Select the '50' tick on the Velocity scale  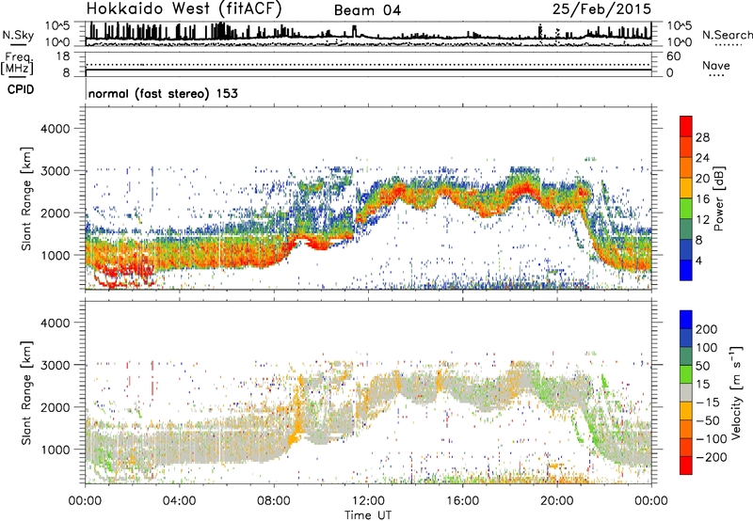click(702, 366)
